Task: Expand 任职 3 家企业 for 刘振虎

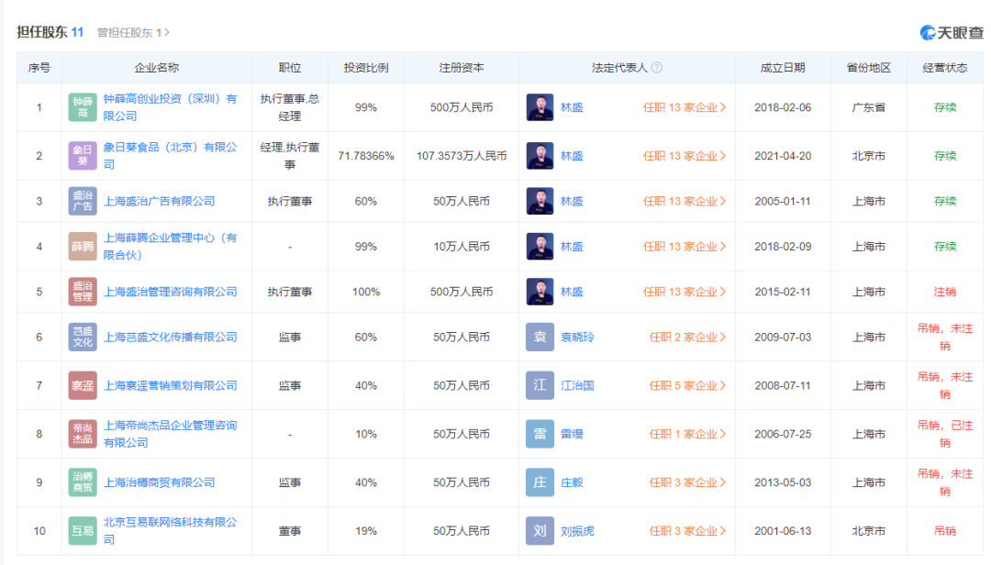Action: click(x=687, y=531)
